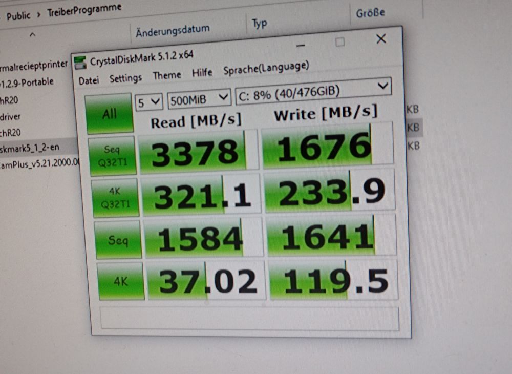Screen dimensions: 512x374
Task: Select the amPlus_v5.21.2000 entry in Explorer
Action: pyautogui.click(x=39, y=163)
